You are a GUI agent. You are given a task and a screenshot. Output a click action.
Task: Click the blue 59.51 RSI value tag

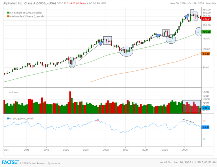(x=205, y=127)
